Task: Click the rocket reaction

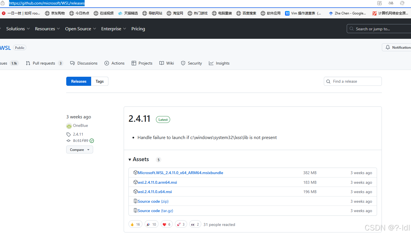Action: point(181,224)
